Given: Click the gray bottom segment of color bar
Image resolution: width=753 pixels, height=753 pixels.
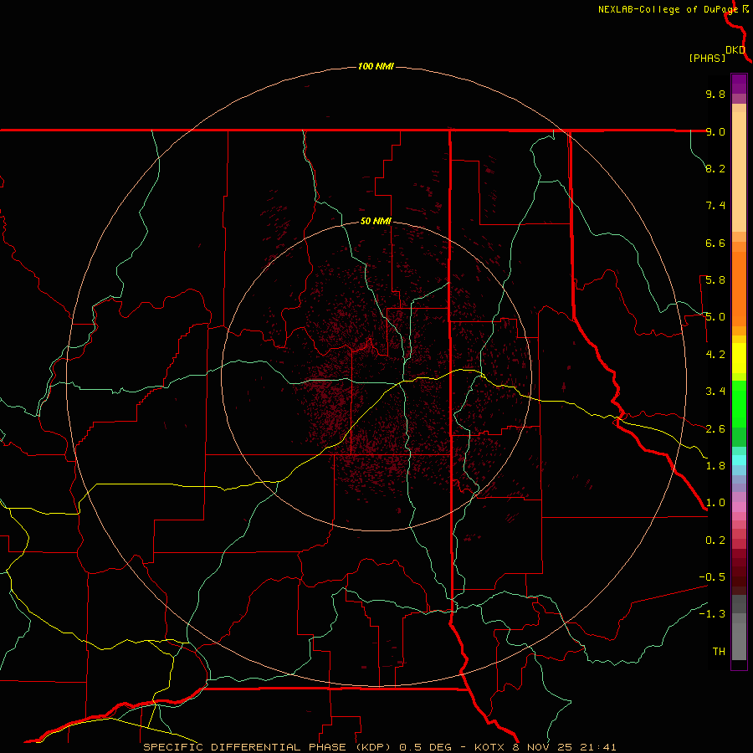Looking at the screenshot, I should coord(739,641).
